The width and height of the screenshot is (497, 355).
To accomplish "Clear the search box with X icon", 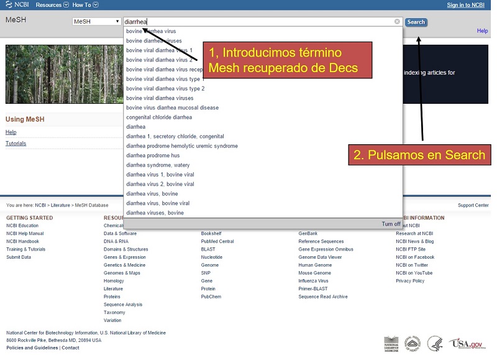I will (x=397, y=22).
